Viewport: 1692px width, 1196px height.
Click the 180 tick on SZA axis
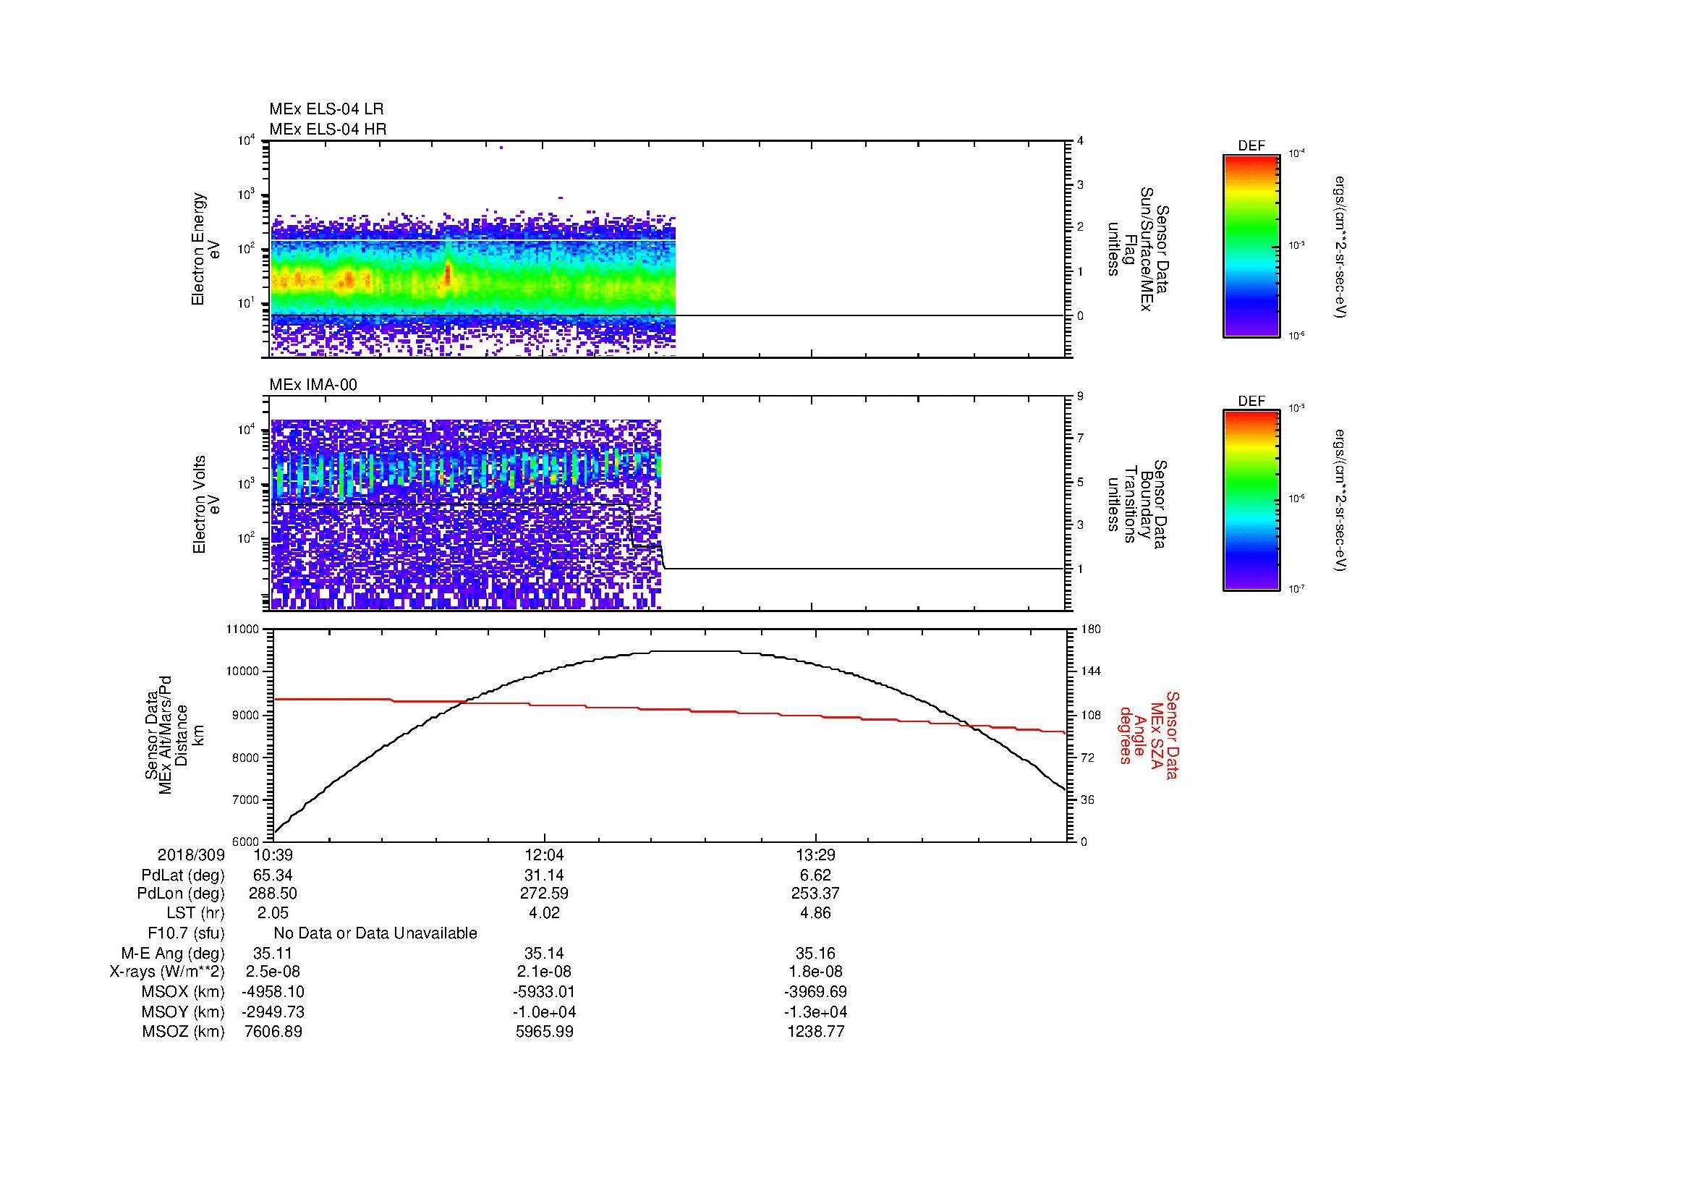pos(1091,629)
